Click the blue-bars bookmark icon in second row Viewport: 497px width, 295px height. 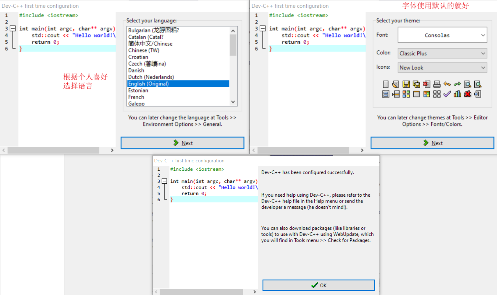386,94
